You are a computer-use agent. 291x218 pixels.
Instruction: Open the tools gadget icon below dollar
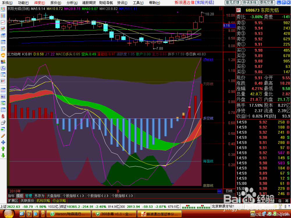(3, 123)
